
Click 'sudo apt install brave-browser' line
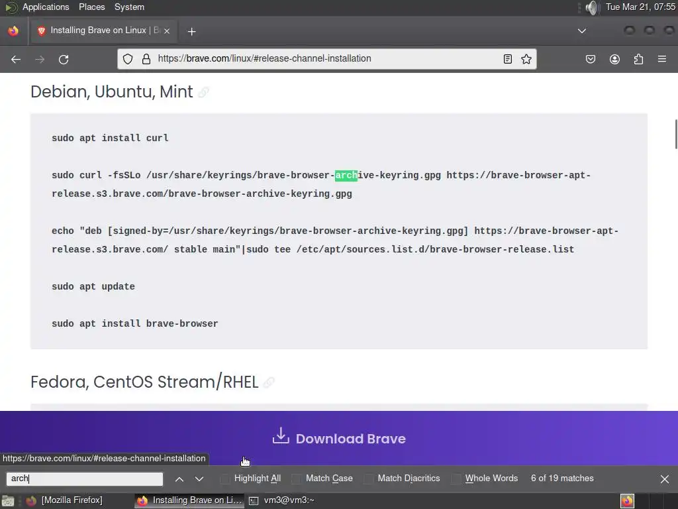[135, 323]
